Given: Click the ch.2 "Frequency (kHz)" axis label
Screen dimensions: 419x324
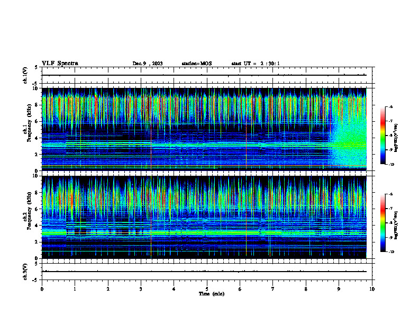Looking at the screenshot, I should 29,211.
